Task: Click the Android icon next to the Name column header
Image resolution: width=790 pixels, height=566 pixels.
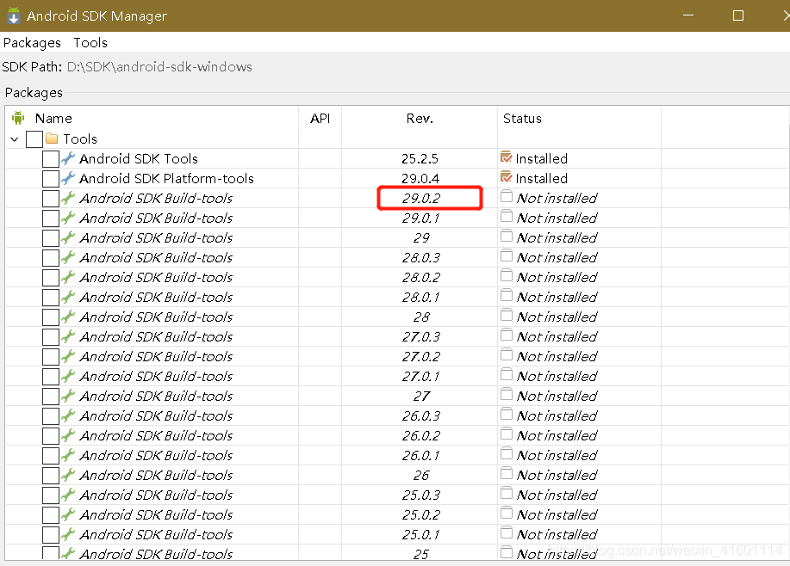Action: click(18, 118)
